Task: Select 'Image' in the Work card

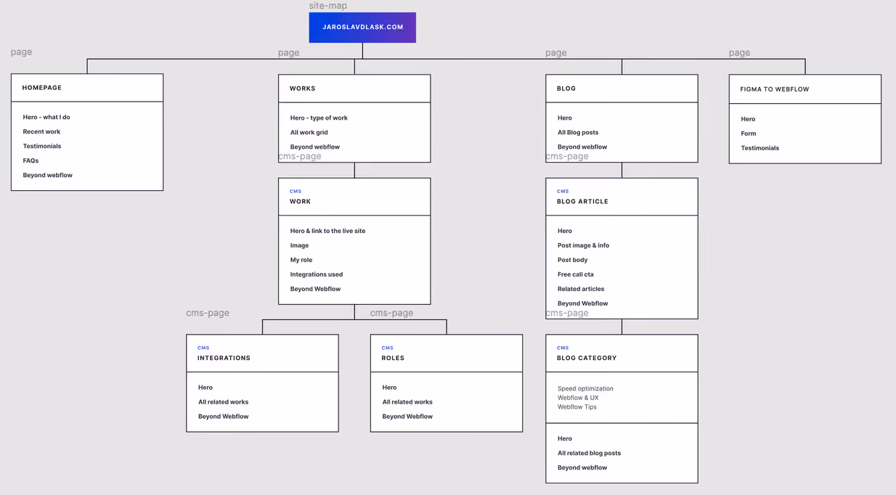Action: pos(299,245)
